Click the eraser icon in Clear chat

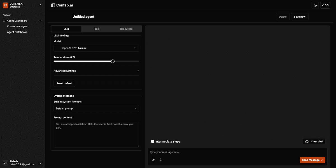coord(307,141)
